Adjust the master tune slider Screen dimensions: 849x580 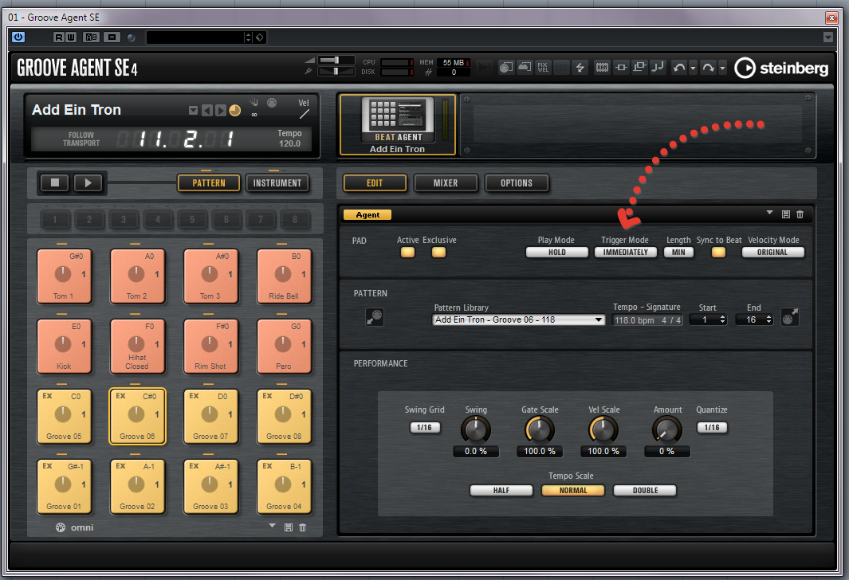(336, 71)
